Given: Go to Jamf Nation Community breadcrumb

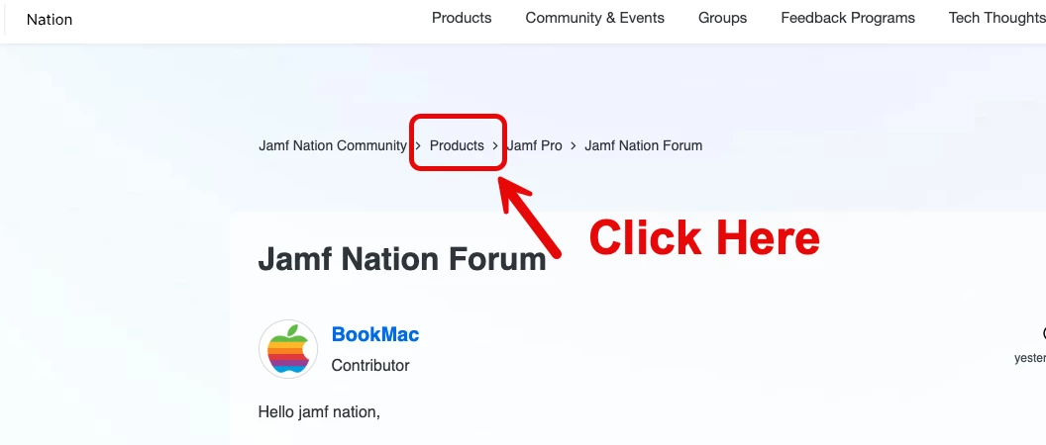Looking at the screenshot, I should coord(332,145).
